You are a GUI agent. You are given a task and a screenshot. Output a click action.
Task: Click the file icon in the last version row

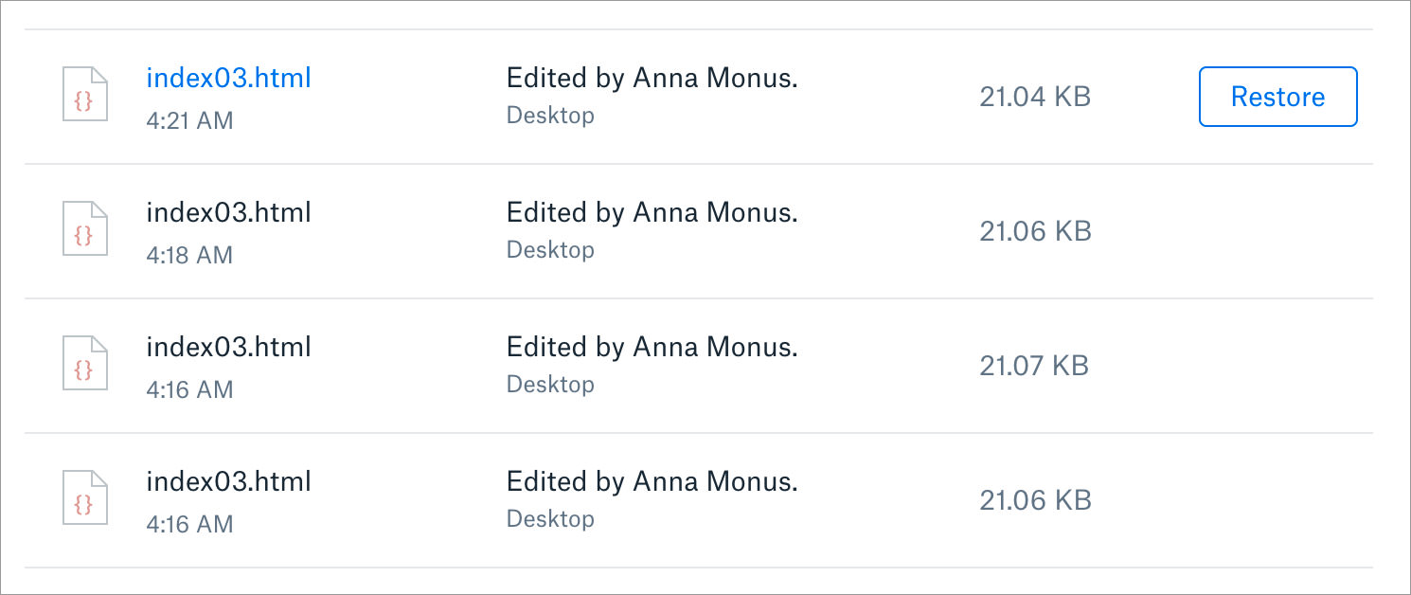click(x=84, y=497)
